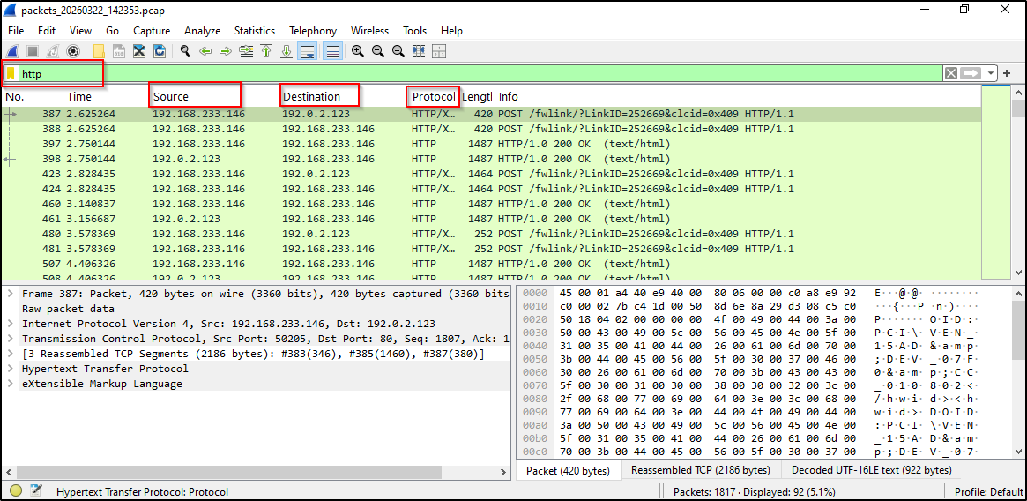Click the Profile: Default status label

point(987,491)
